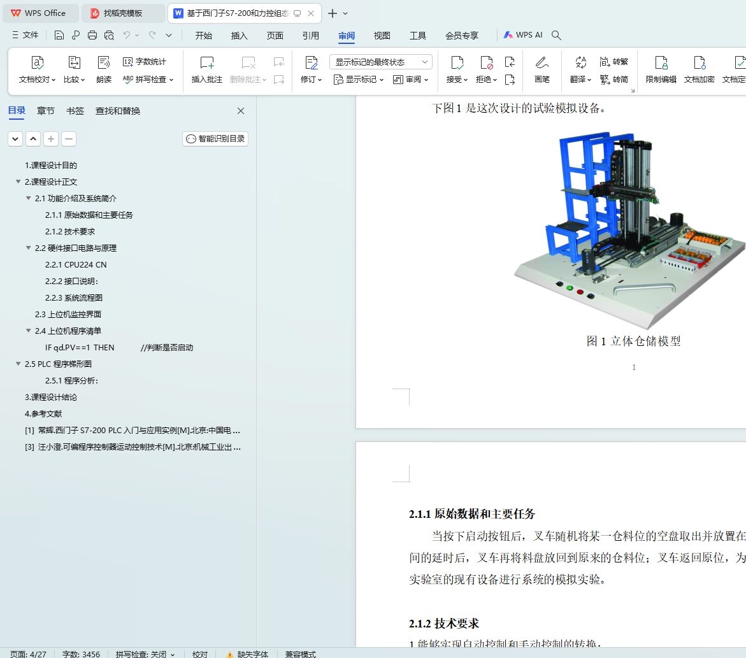Image resolution: width=746 pixels, height=658 pixels.
Task: Jump to 2.2.1 CPU224 CN heading
Action: (76, 264)
